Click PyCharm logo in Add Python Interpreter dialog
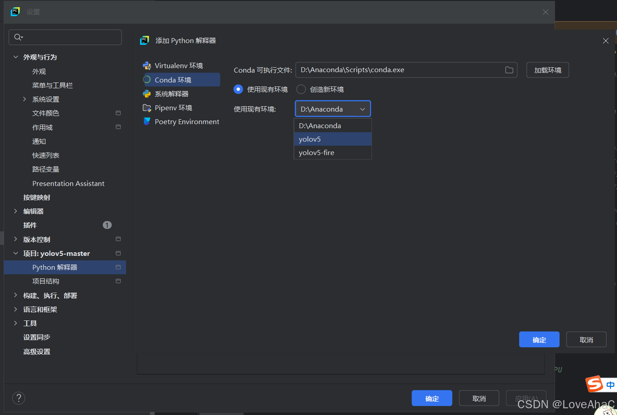Screen dimensions: 617x415 [x=144, y=41]
